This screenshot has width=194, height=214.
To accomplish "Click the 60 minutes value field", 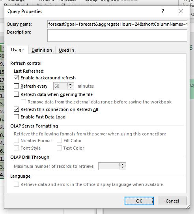I will [x=60, y=86].
